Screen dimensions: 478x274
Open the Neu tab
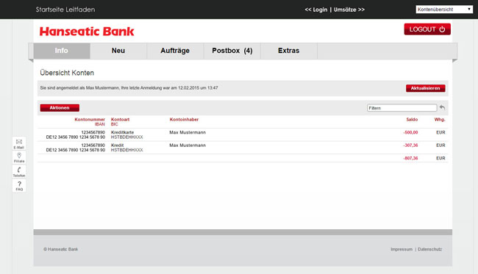pos(118,51)
